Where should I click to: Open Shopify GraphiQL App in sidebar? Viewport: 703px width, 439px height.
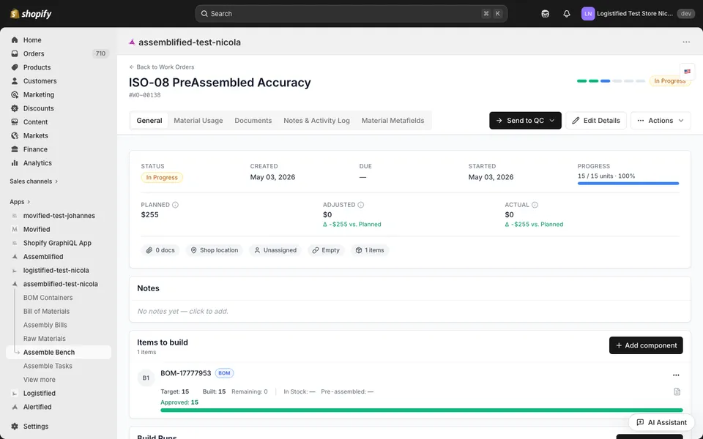[x=57, y=243]
